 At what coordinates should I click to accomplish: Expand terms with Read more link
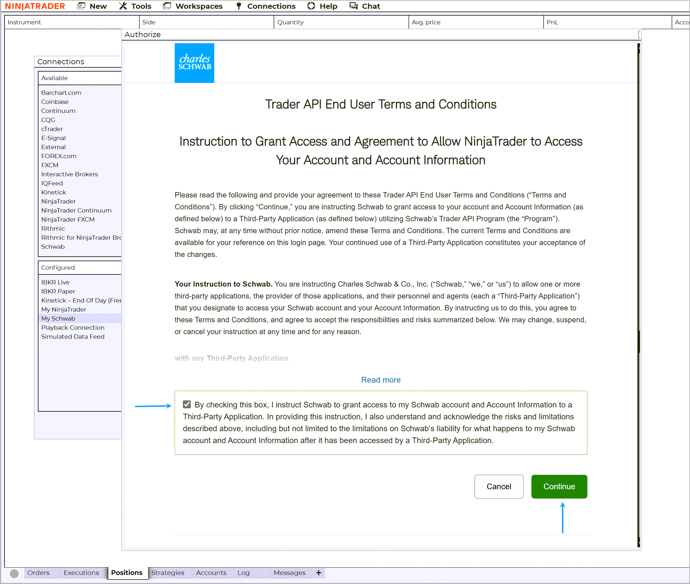[381, 380]
